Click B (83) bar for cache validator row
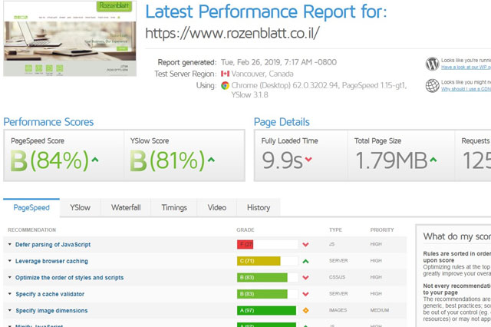The height and width of the screenshot is (327, 491). (262, 294)
